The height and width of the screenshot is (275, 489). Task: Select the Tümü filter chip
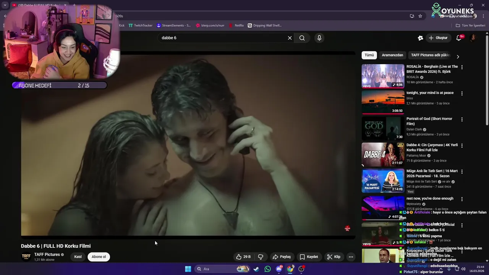369,55
